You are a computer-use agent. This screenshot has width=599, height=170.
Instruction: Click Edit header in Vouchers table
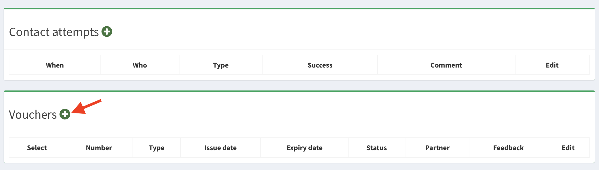point(568,148)
